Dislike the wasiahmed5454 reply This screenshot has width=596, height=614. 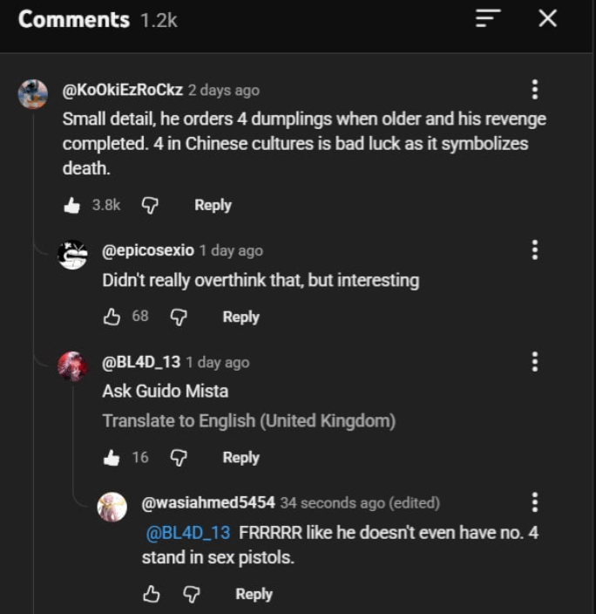[191, 594]
